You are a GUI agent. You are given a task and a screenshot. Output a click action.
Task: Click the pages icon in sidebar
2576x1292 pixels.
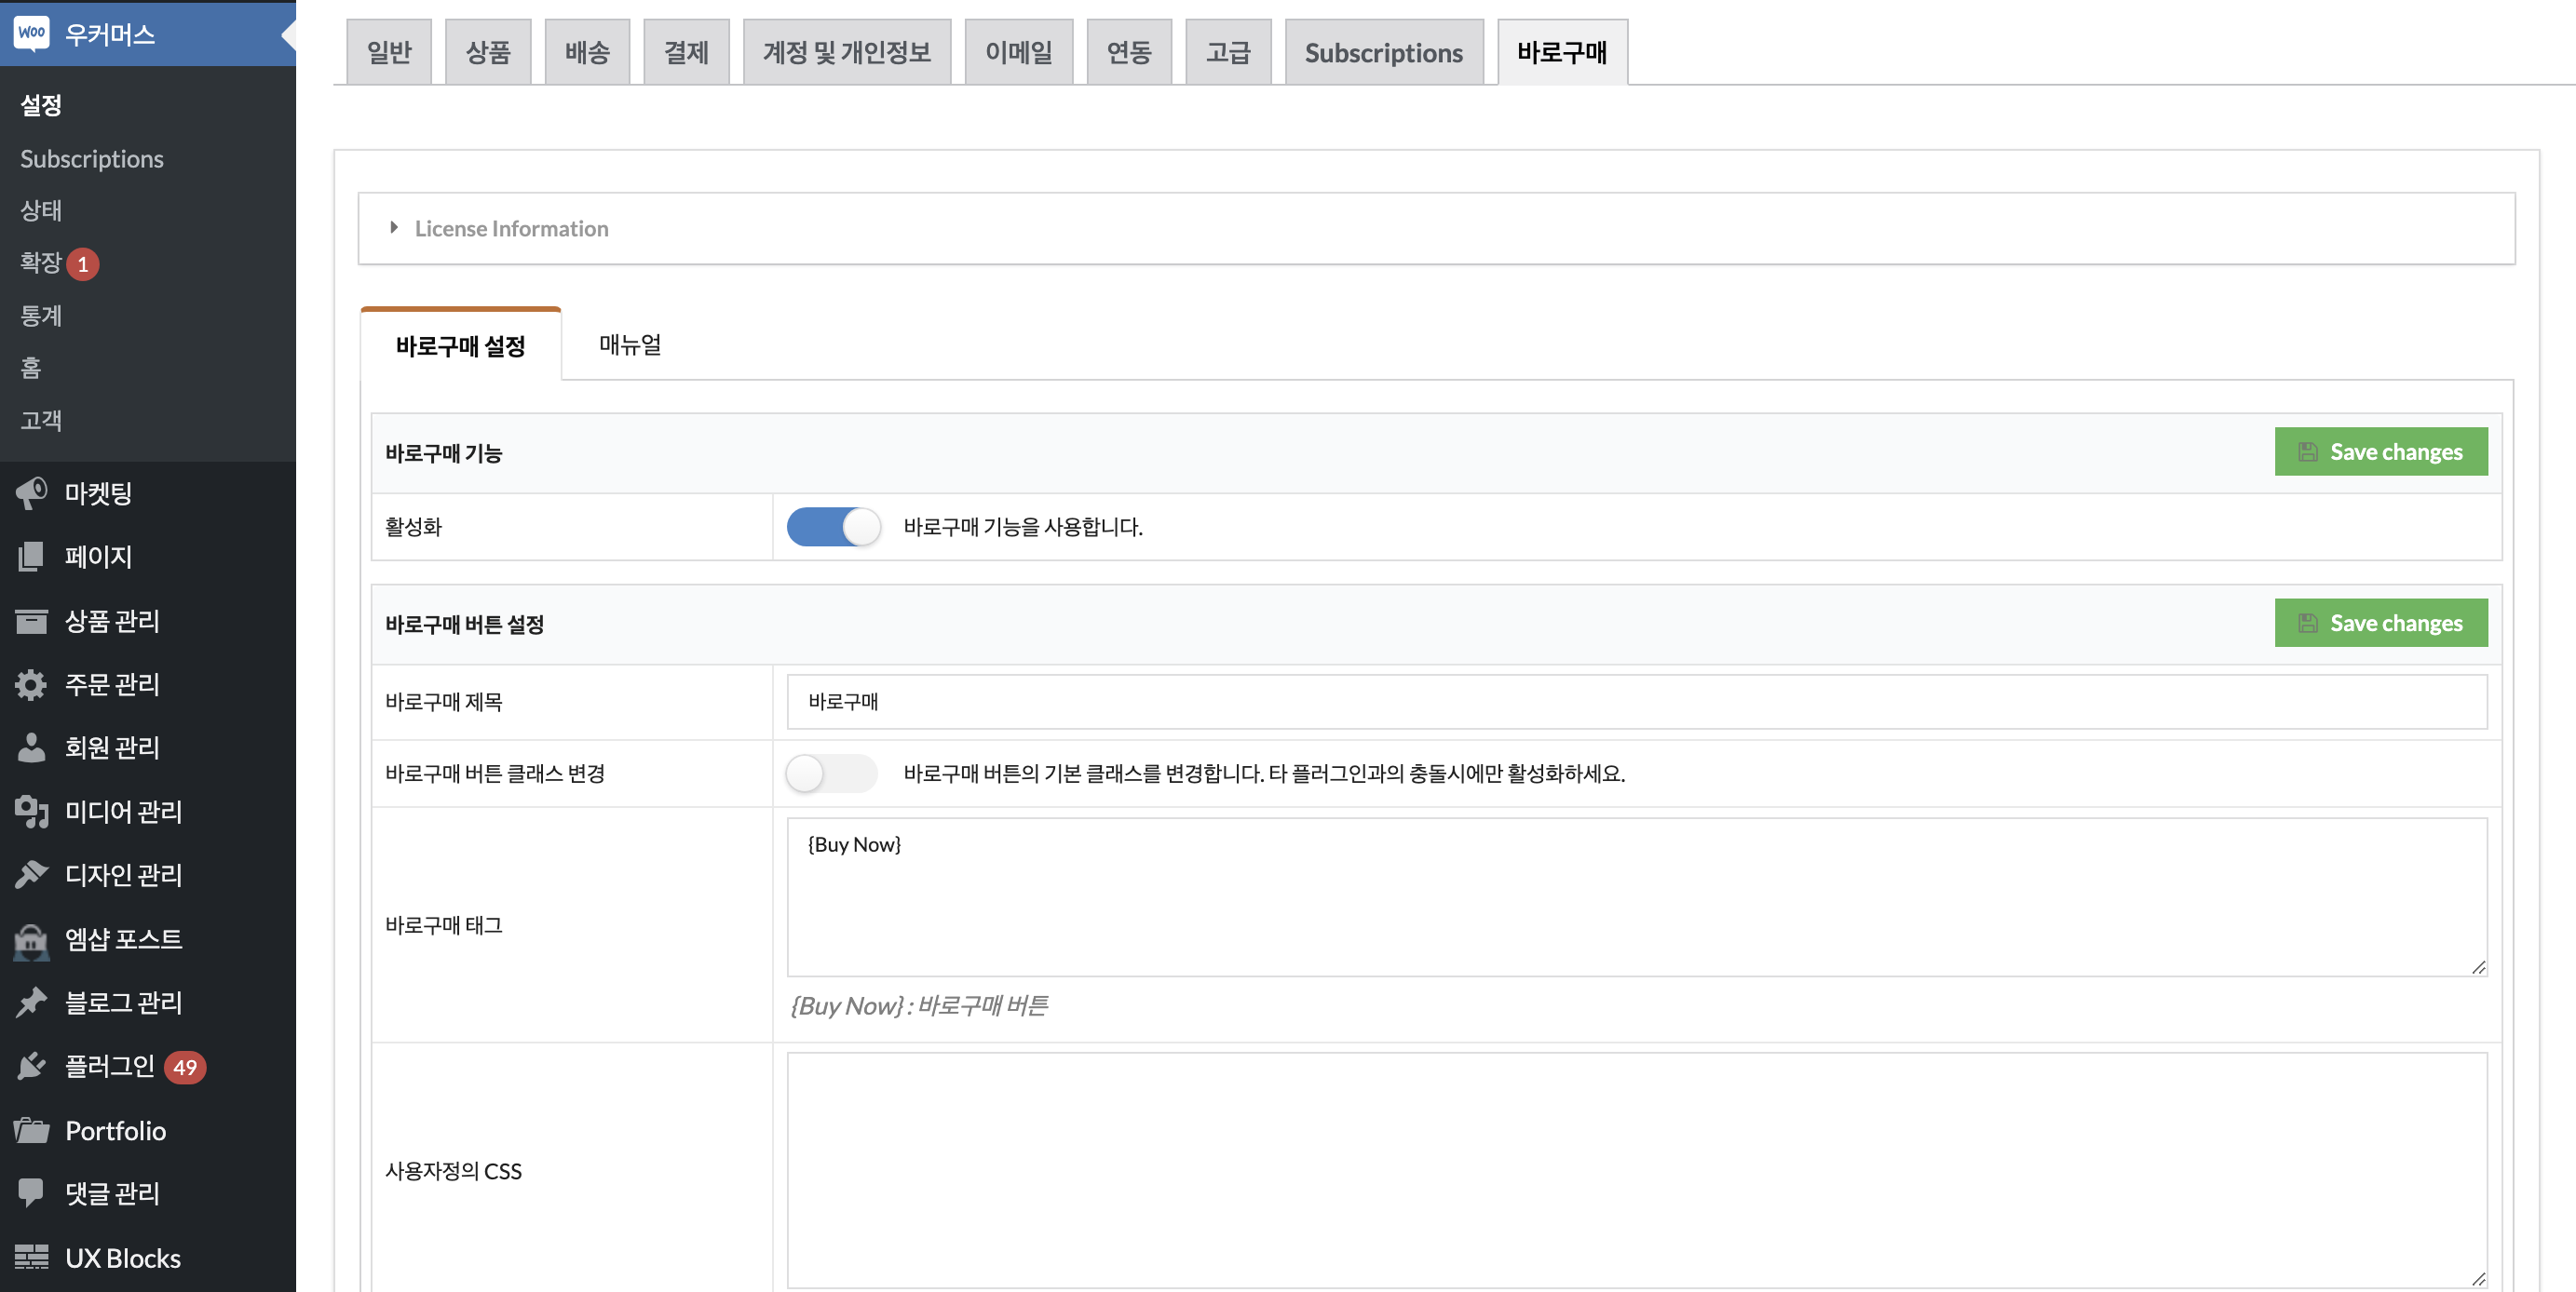(x=31, y=557)
